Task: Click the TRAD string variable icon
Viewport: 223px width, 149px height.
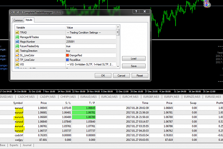Action: [x=17, y=33]
